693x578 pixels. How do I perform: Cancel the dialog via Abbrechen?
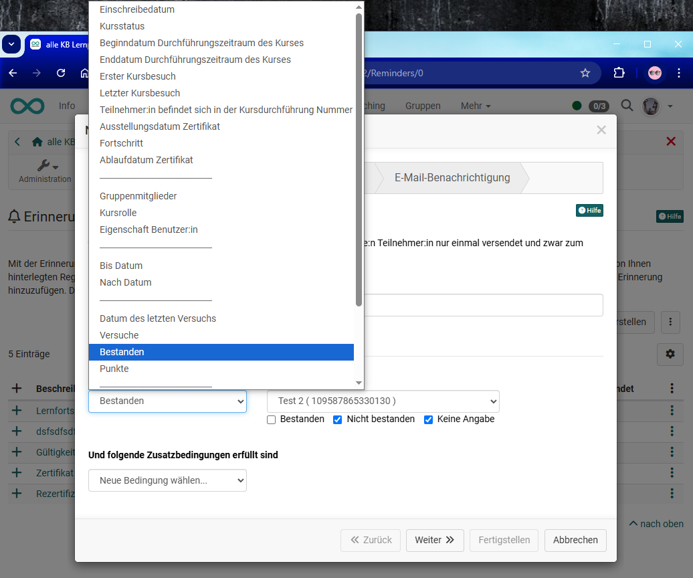click(575, 540)
